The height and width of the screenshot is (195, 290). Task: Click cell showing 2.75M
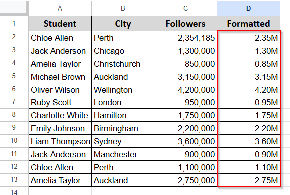pos(248,180)
